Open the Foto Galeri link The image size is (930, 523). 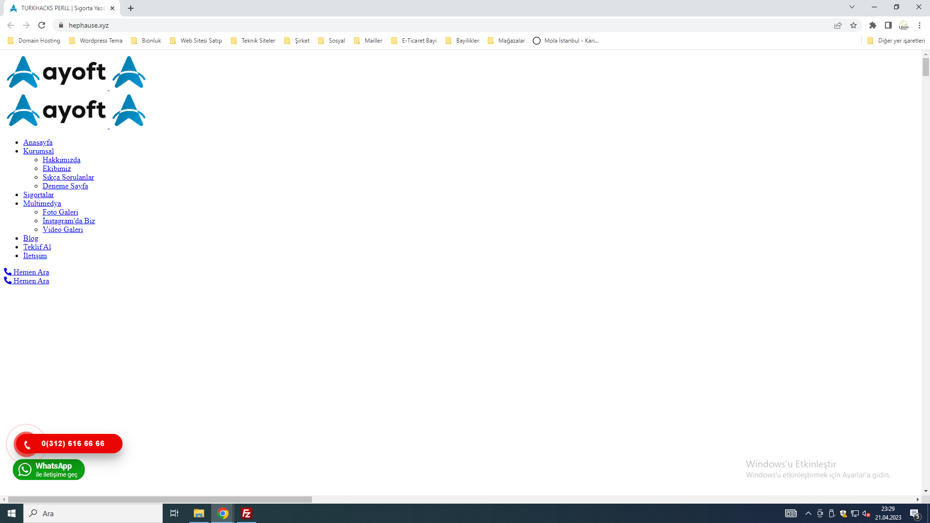point(60,212)
